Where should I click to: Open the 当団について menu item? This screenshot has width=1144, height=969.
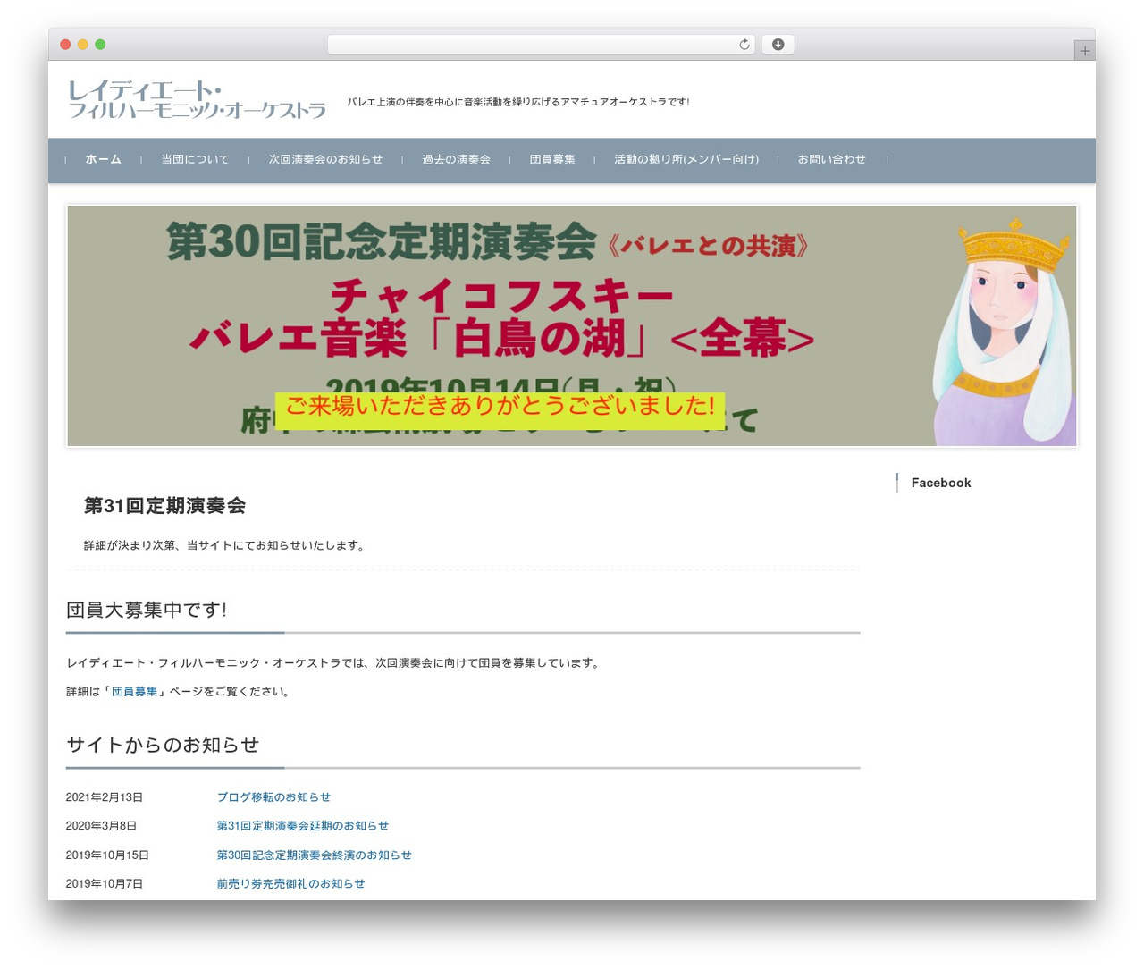(195, 160)
